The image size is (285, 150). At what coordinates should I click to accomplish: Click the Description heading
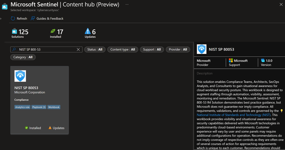tap(204, 73)
